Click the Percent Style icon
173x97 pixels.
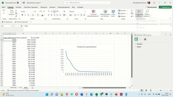point(75,15)
